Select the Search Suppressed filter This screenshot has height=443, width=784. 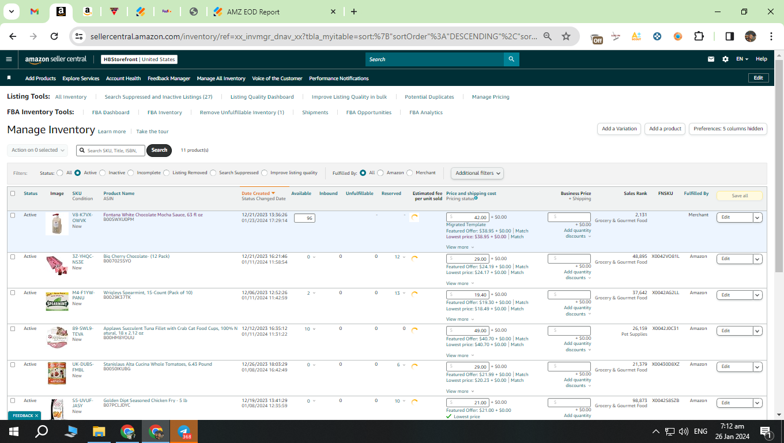213,172
